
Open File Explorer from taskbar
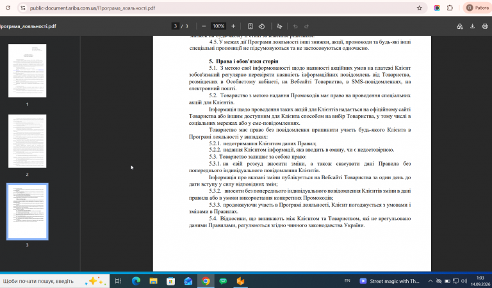pos(153,281)
